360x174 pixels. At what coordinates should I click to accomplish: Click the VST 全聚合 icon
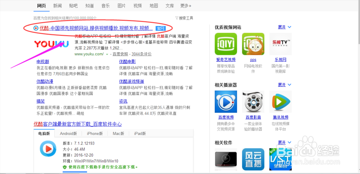click(280, 159)
